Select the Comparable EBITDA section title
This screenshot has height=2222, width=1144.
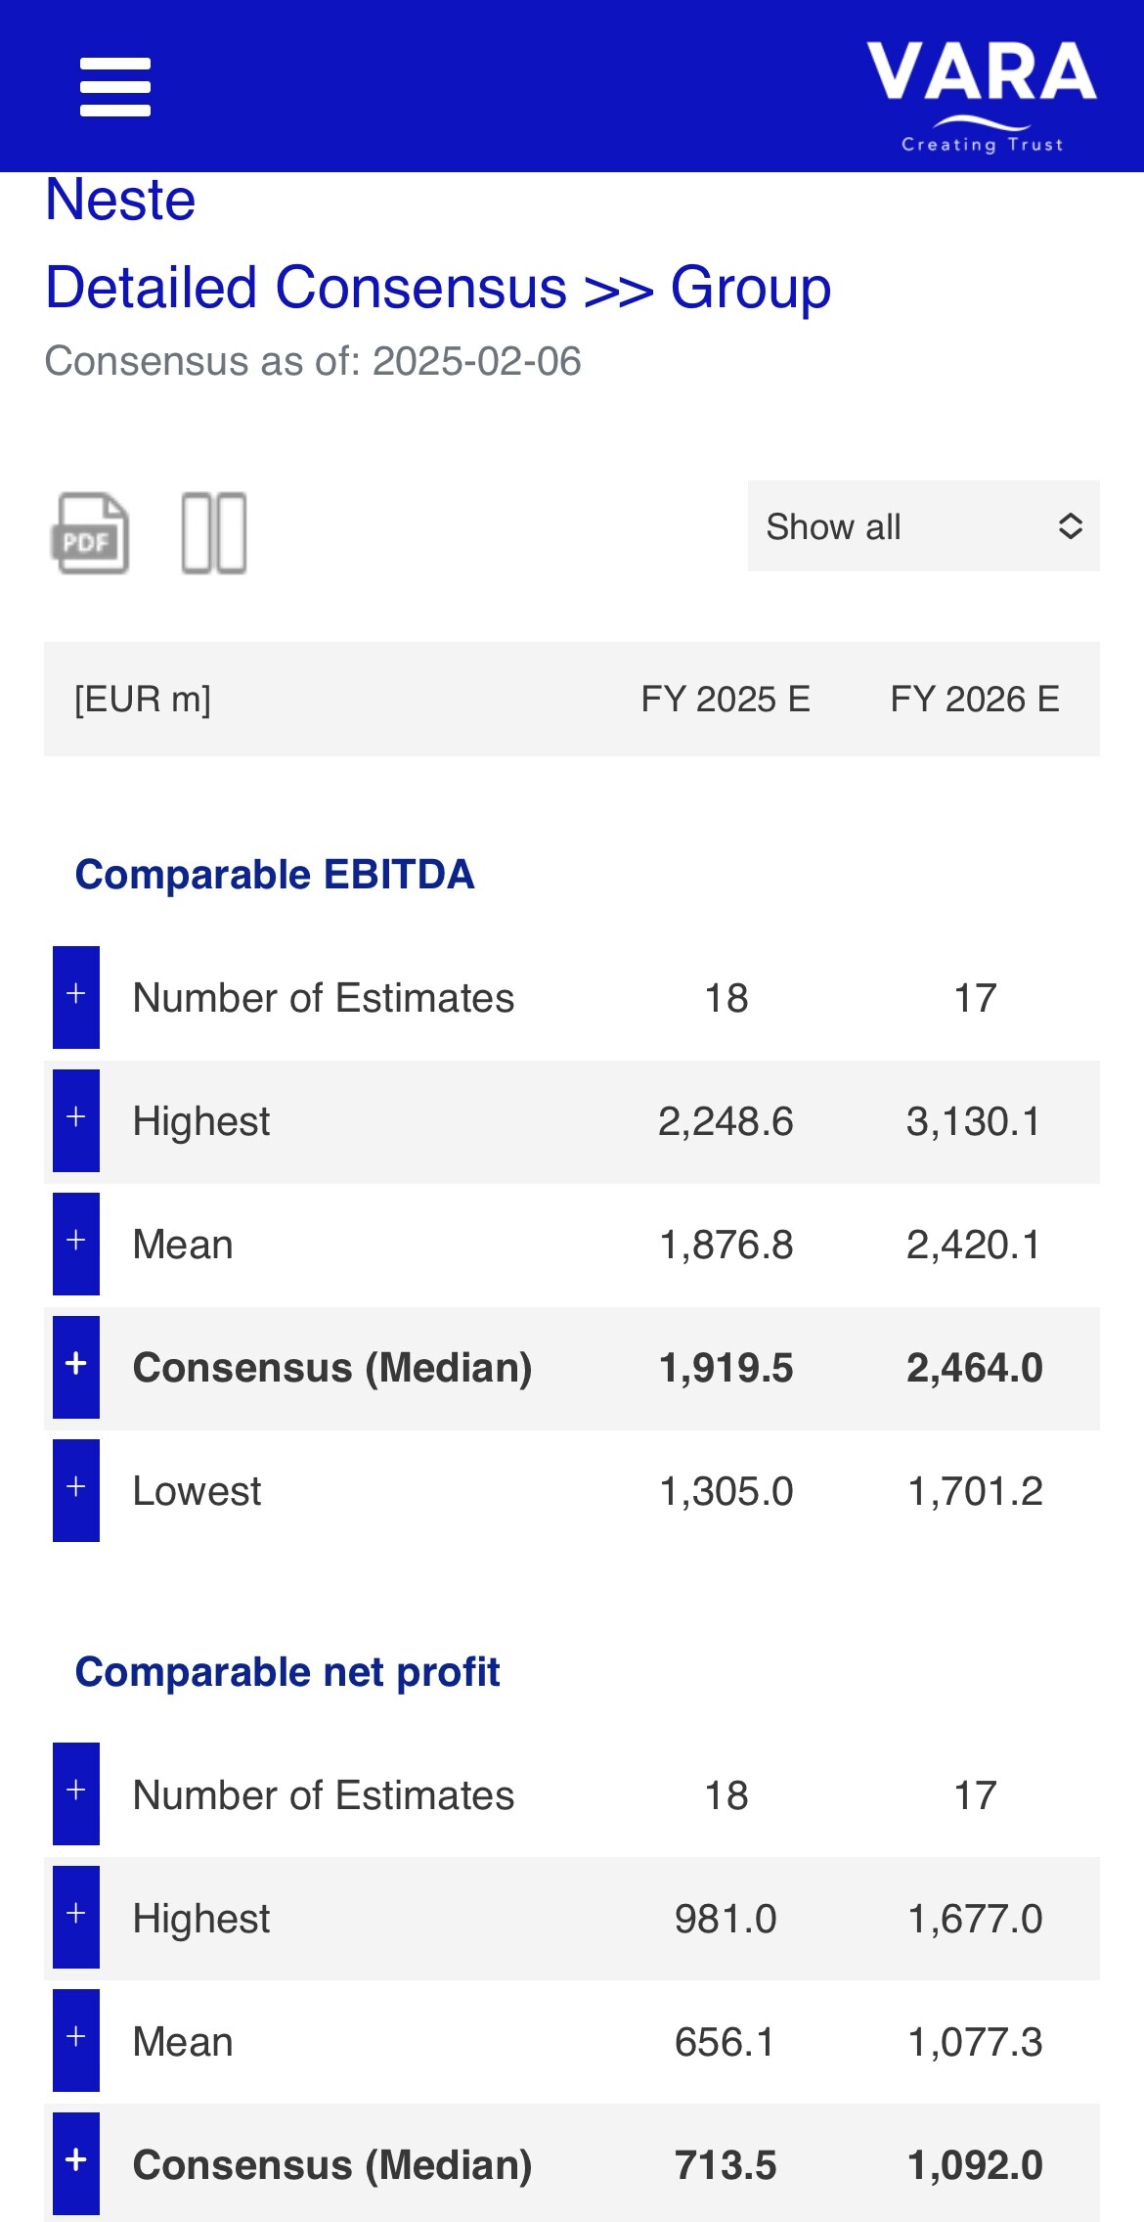tap(275, 875)
